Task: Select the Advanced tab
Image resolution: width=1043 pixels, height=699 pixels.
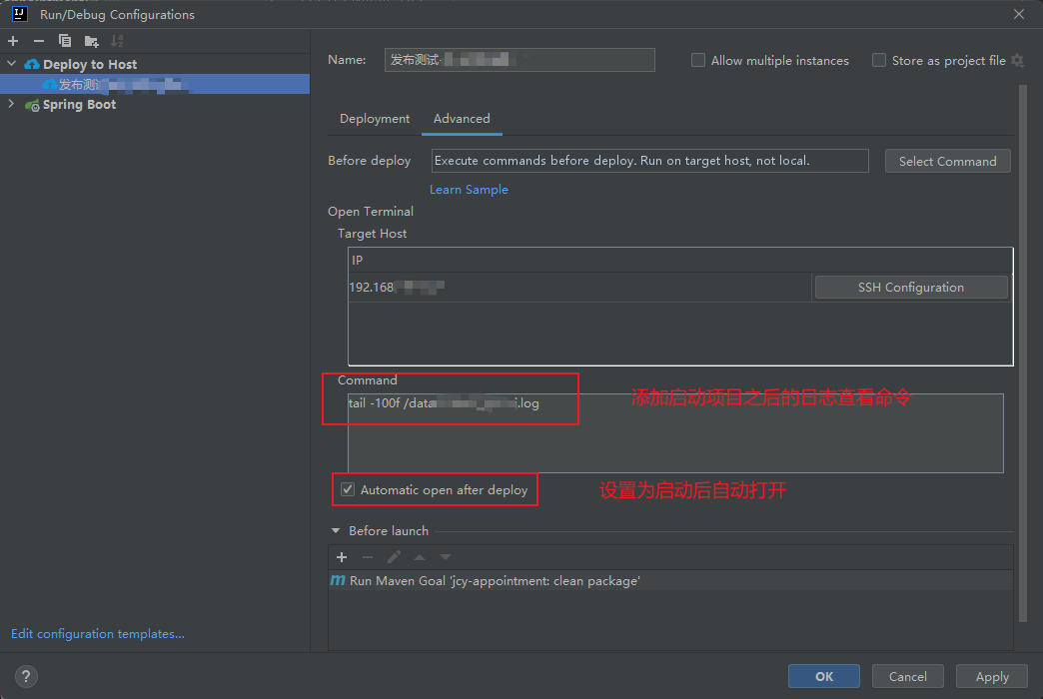Action: click(x=462, y=119)
